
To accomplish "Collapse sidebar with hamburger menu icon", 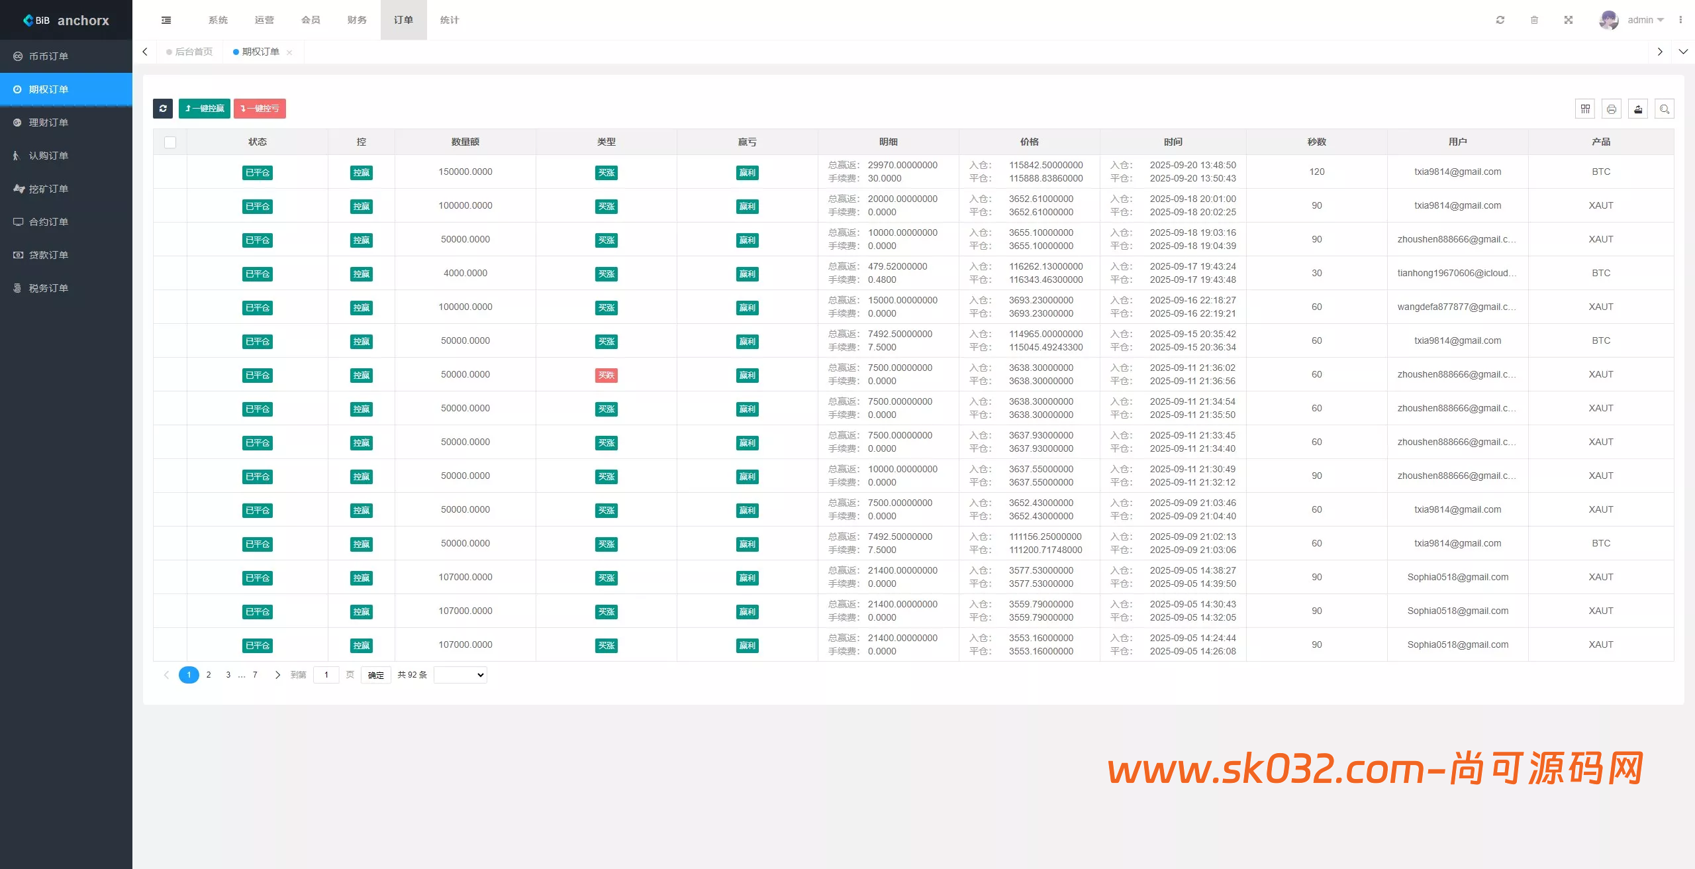I will tap(166, 20).
